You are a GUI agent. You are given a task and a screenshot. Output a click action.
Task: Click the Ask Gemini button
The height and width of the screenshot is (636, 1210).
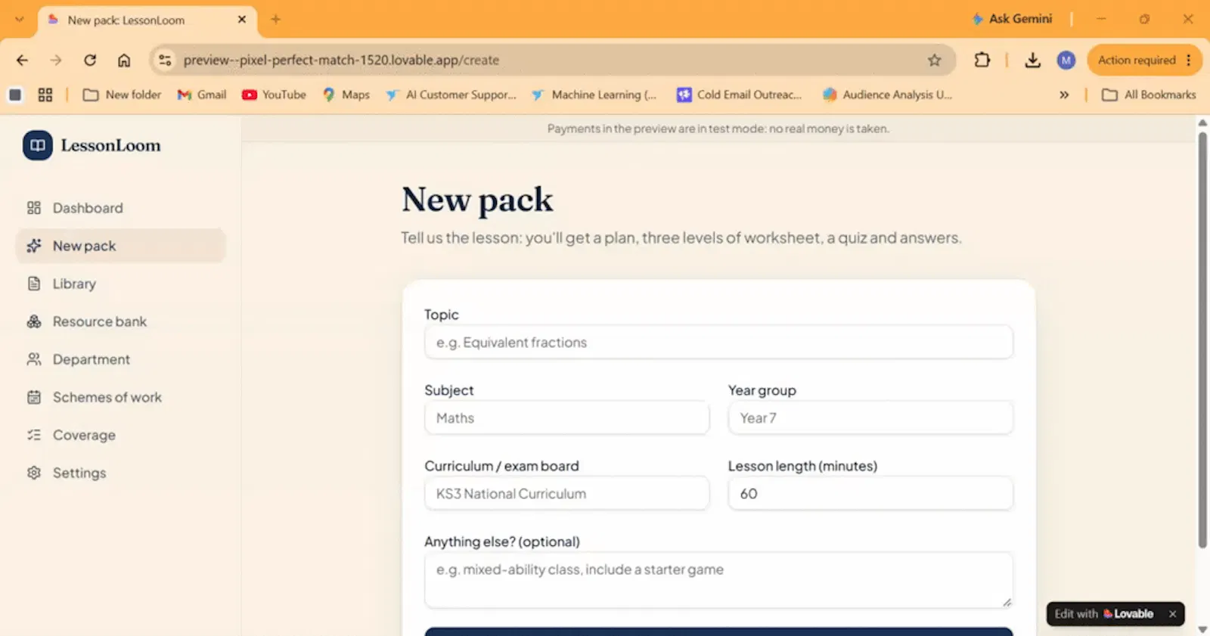click(1012, 19)
